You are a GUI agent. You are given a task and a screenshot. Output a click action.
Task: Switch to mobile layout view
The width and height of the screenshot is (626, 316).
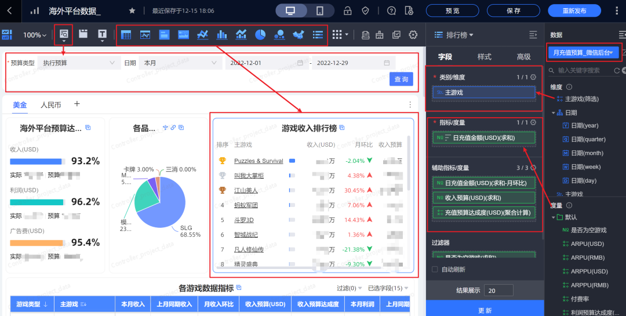point(320,11)
